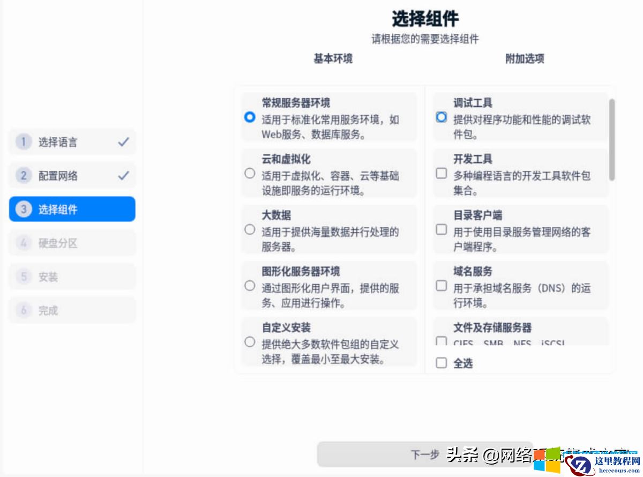Click the step 6 circle icon for 完成
Viewport: 643px width, 477px height.
24,310
